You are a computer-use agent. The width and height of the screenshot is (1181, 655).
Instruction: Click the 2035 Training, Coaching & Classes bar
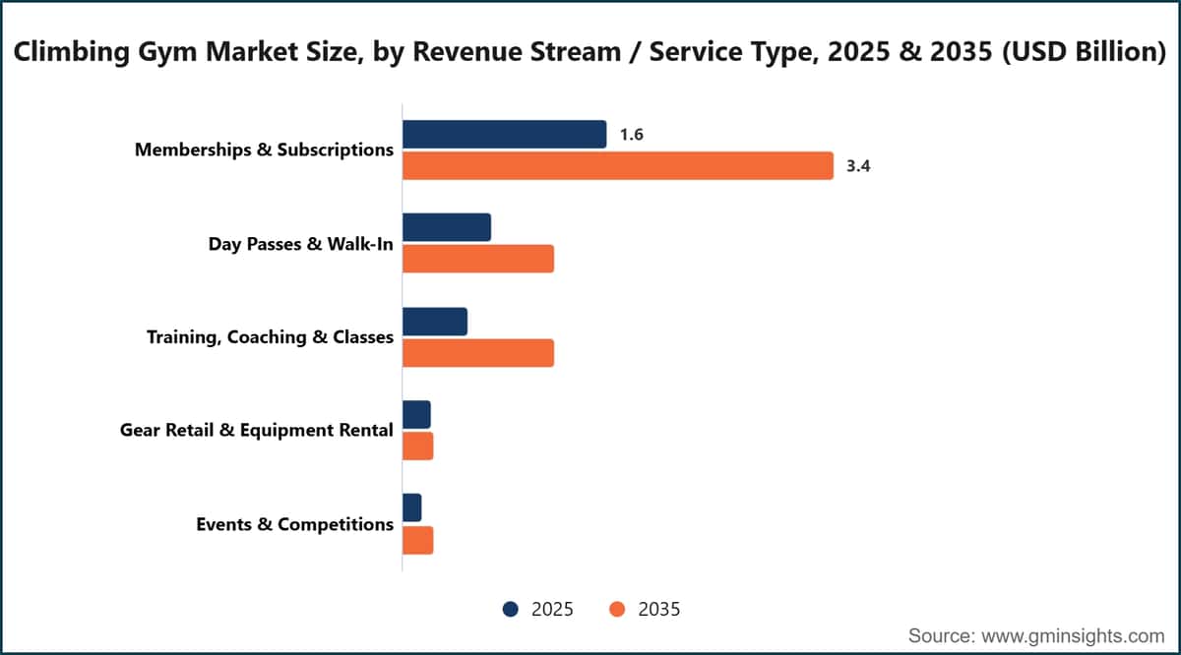coord(478,352)
